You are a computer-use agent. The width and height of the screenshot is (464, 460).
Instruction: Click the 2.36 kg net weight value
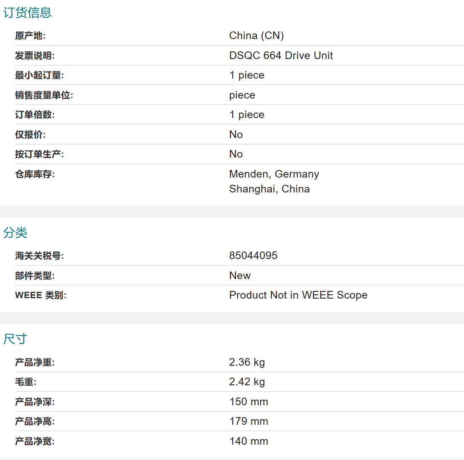tap(247, 362)
